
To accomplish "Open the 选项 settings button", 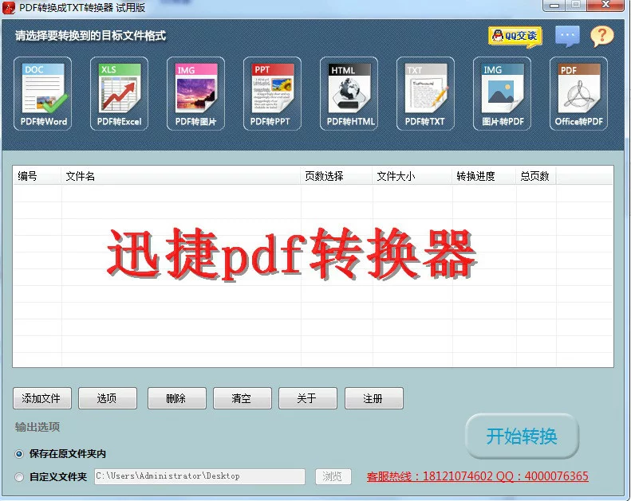I will pyautogui.click(x=108, y=398).
